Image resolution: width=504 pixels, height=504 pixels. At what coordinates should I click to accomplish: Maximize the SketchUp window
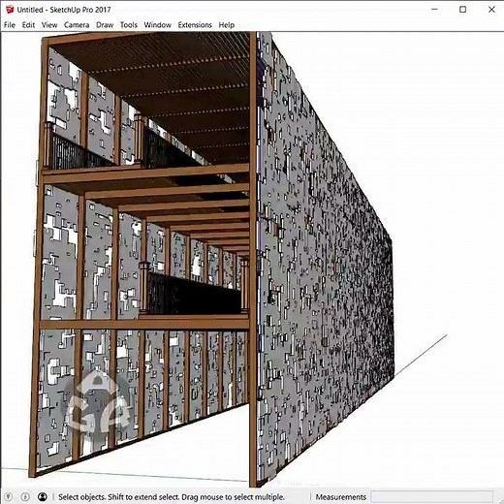point(462,10)
